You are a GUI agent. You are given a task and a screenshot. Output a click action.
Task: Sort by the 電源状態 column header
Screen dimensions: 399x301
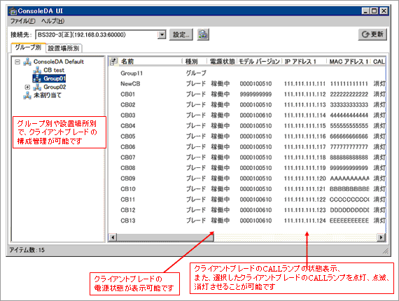click(x=222, y=62)
